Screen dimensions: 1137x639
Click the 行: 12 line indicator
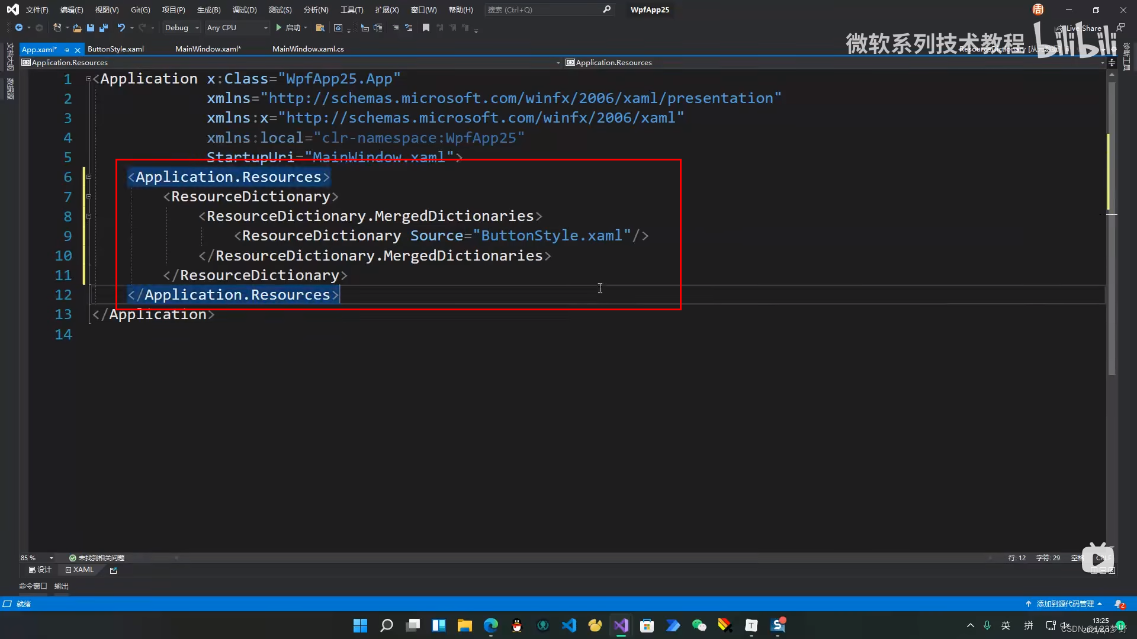(x=1017, y=558)
